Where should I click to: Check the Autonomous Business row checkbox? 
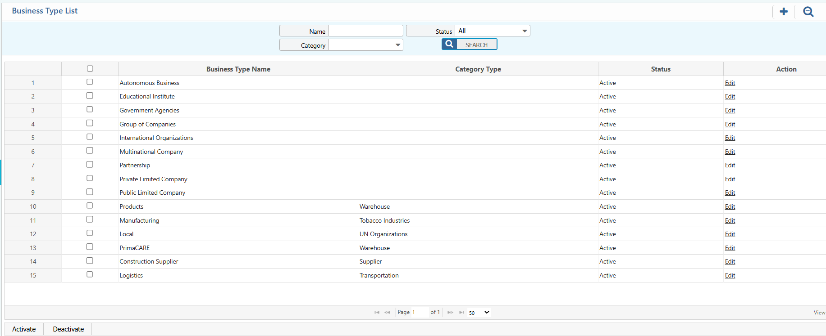click(90, 82)
